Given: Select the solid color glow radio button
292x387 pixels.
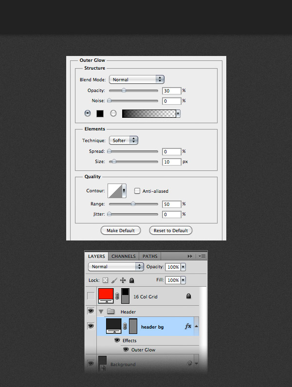Looking at the screenshot, I should [88, 113].
